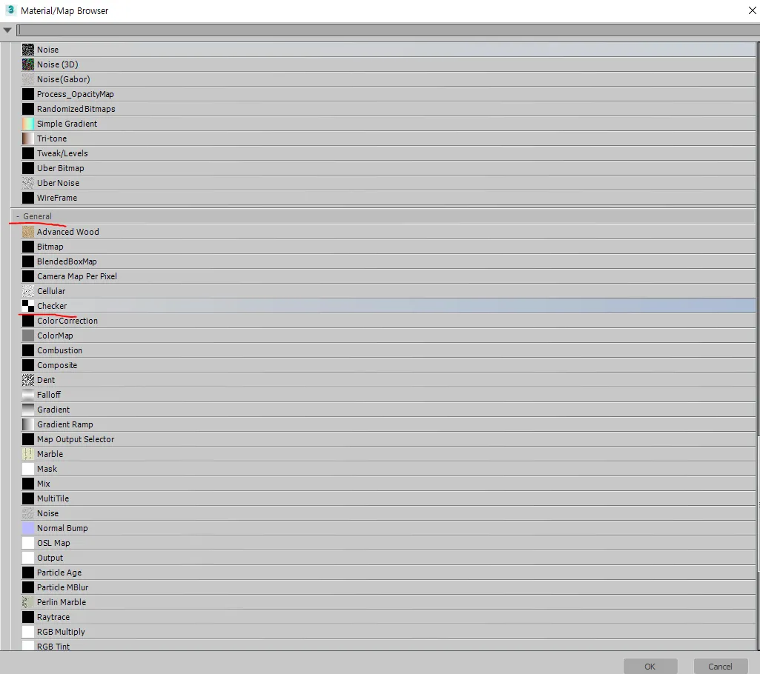760x674 pixels.
Task: Click the search by name field
Action: 386,30
